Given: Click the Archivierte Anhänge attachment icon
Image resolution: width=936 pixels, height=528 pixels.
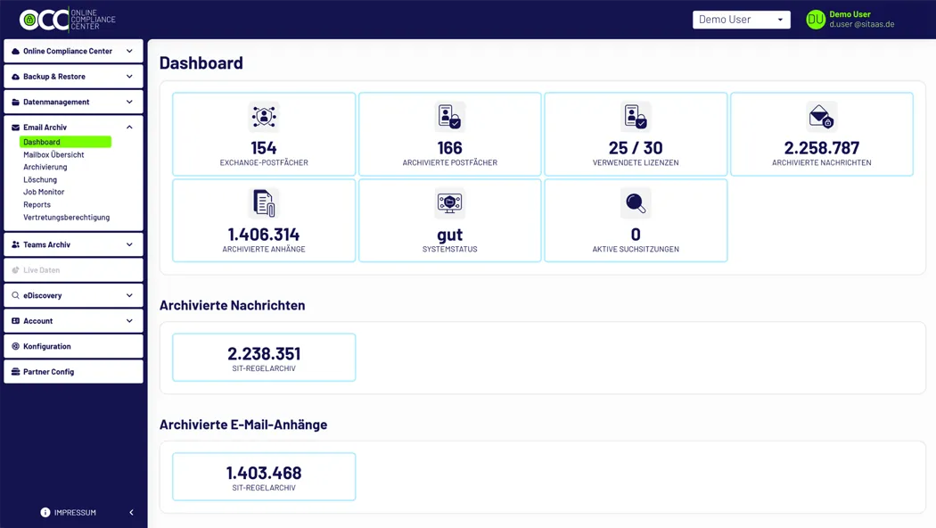Looking at the screenshot, I should coord(263,202).
